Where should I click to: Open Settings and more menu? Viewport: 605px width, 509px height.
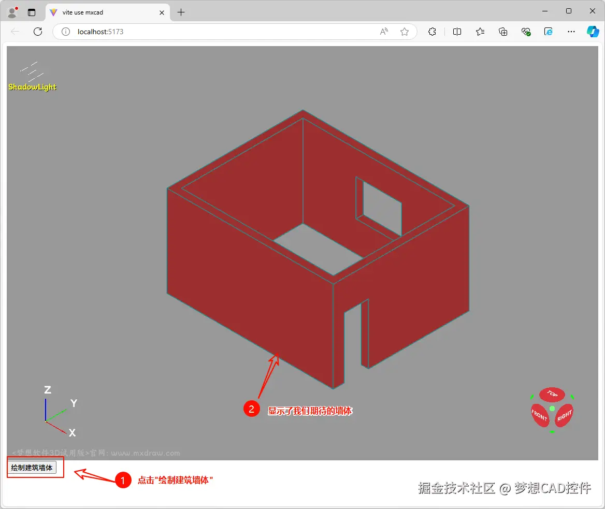tap(571, 32)
